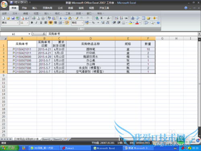Toggle Underline formatting
The image size is (201, 151).
(41, 23)
